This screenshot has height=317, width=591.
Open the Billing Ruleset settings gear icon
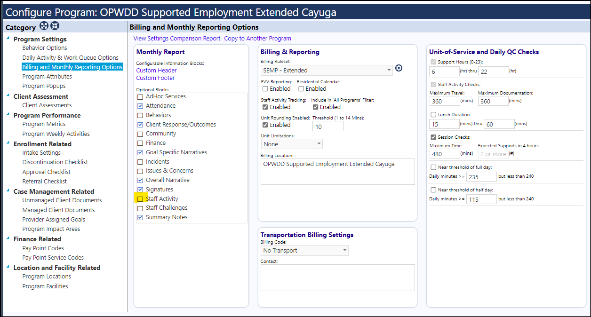399,68
